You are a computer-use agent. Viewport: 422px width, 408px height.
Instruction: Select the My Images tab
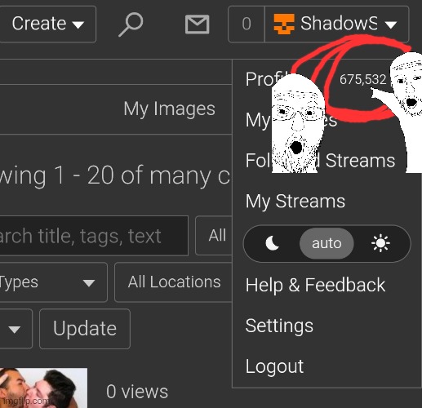pos(169,109)
